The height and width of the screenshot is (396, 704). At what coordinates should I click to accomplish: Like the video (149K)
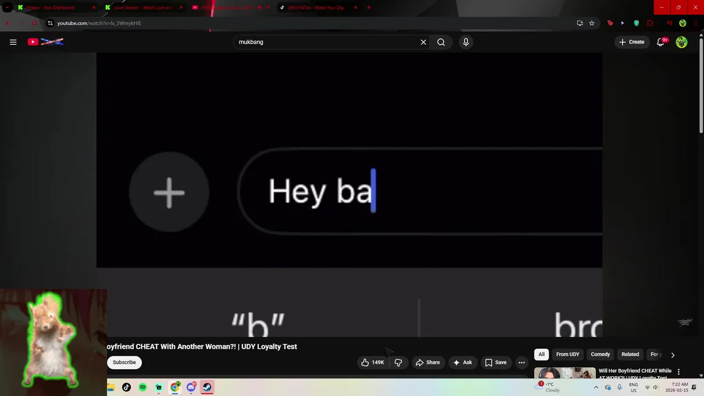pyautogui.click(x=372, y=362)
